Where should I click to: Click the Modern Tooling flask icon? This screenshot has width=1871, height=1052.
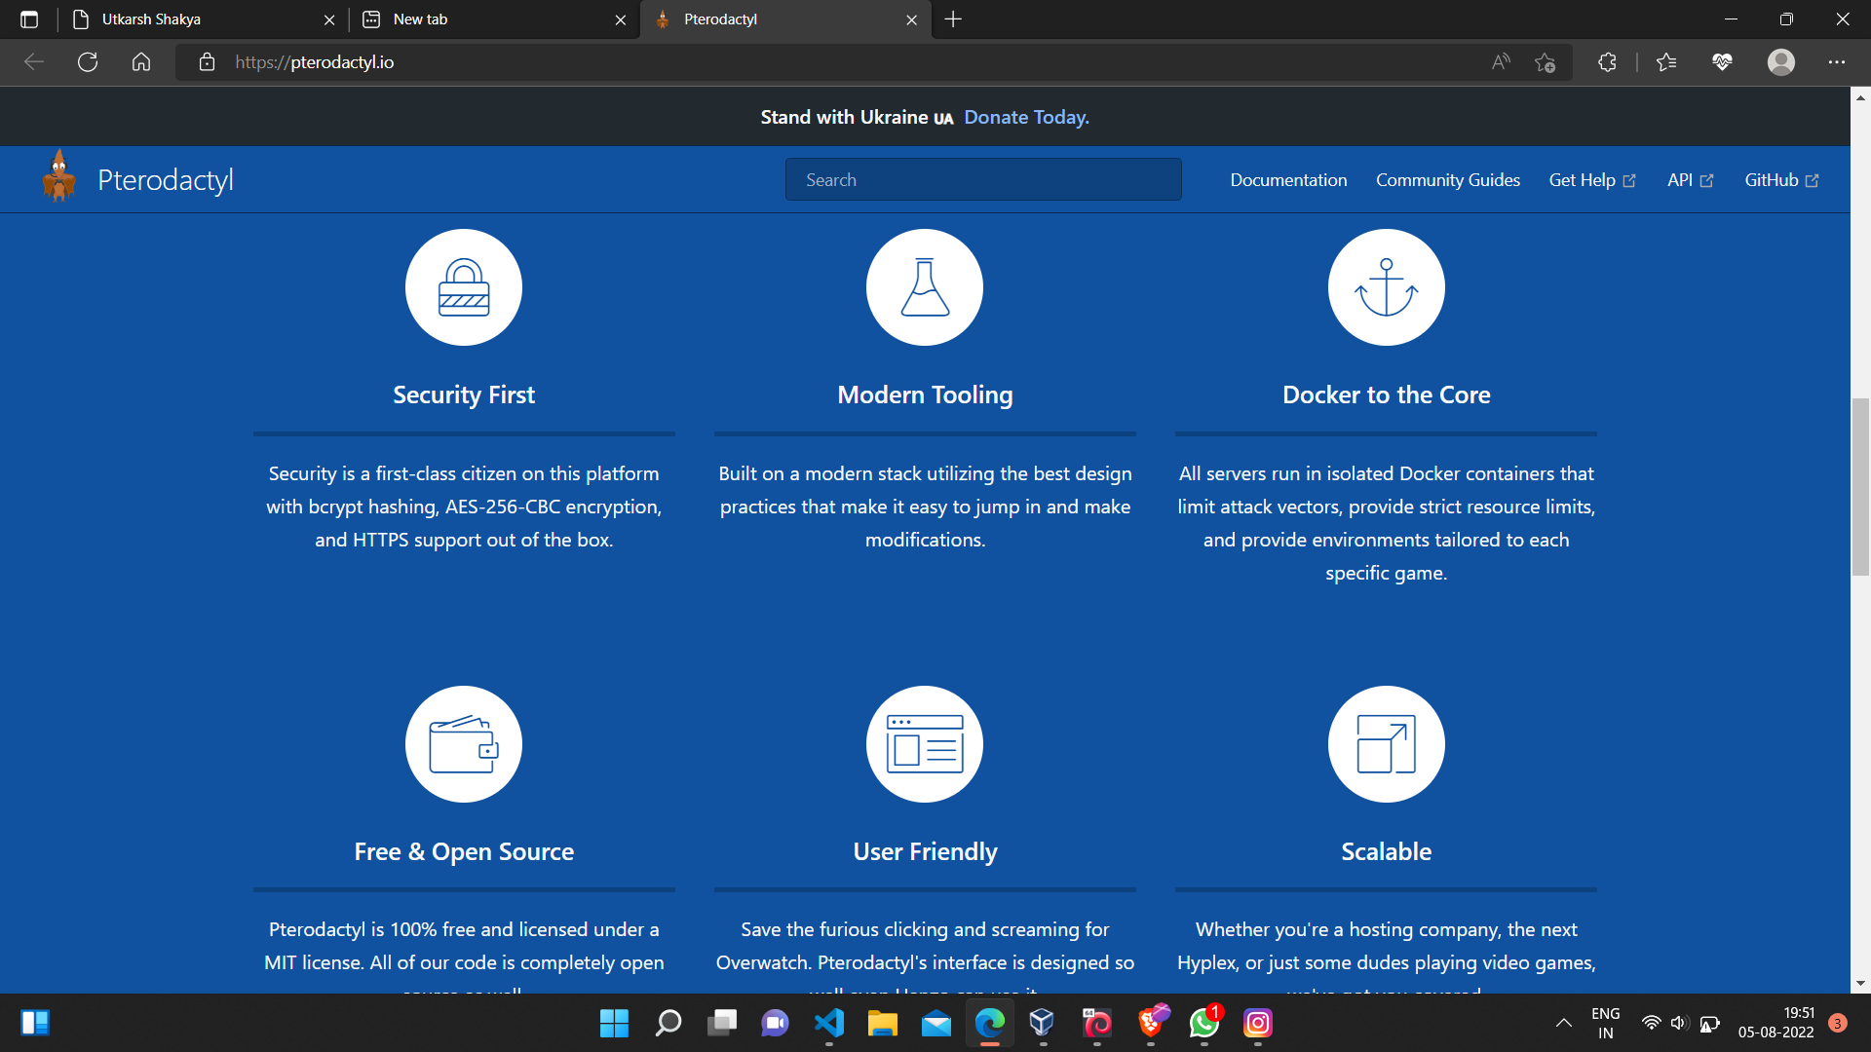coord(925,287)
